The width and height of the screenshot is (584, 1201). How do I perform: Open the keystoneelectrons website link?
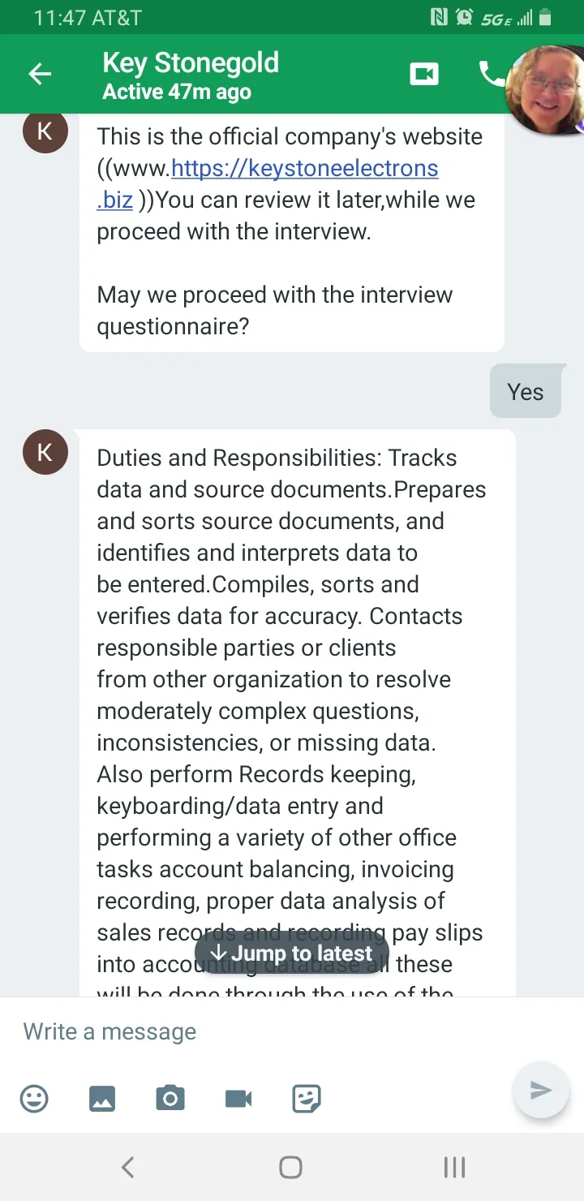point(268,183)
